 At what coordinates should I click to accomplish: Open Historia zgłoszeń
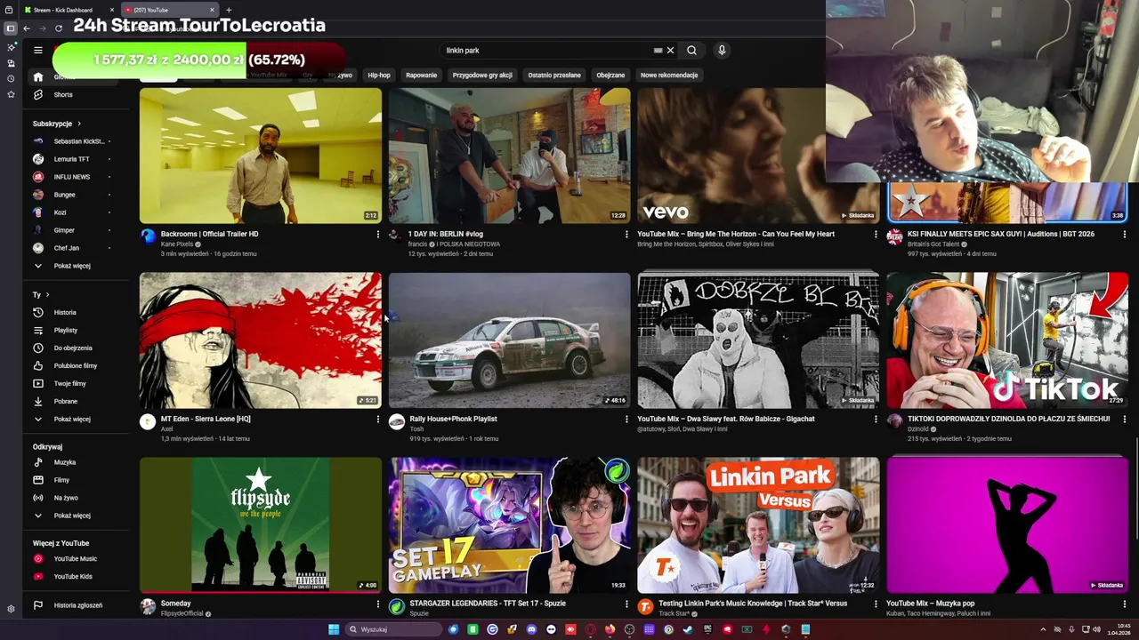[78, 605]
